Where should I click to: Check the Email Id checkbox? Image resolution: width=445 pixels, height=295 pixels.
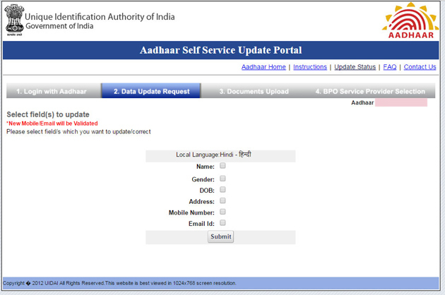click(x=222, y=223)
